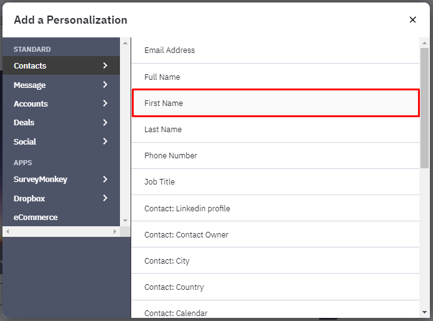The image size is (433, 321).
Task: Click the Social chevron arrow
Action: click(105, 141)
